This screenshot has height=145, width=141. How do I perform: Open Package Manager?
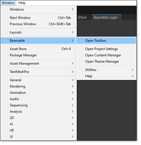(x=38, y=55)
